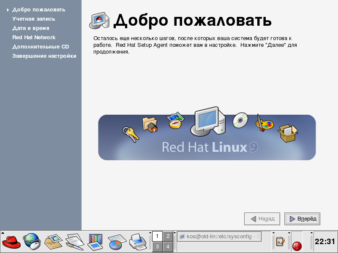Launch the spreadsheet pie chart icon
The width and height of the screenshot is (338, 253).
pyautogui.click(x=117, y=242)
